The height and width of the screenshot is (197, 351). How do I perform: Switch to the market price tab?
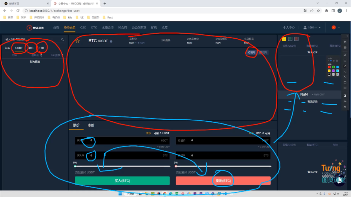(x=91, y=125)
